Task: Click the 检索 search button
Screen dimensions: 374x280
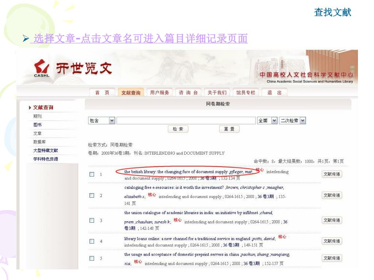Action: 178,129
